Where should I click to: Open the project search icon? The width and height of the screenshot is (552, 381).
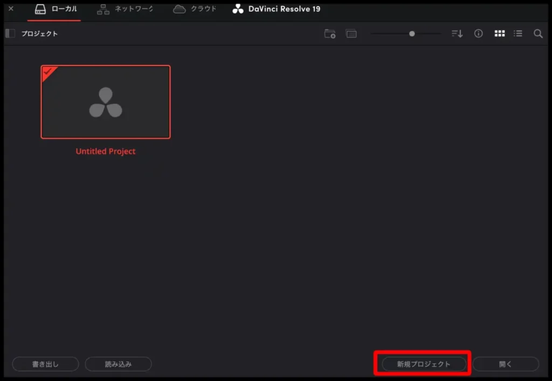(537, 33)
